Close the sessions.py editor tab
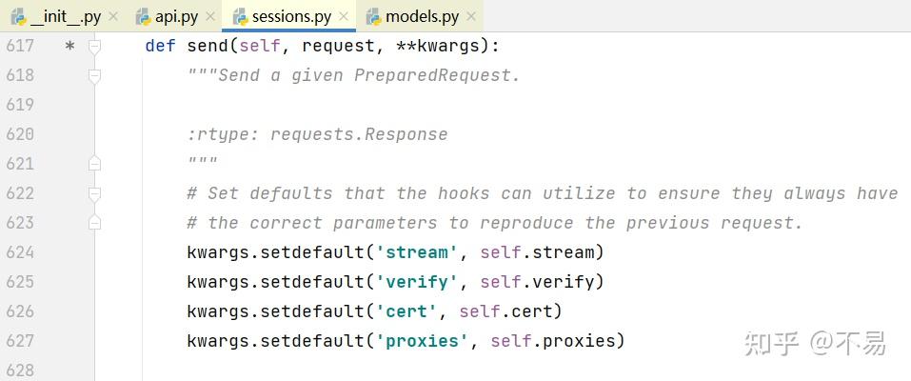The height and width of the screenshot is (381, 911). [343, 16]
